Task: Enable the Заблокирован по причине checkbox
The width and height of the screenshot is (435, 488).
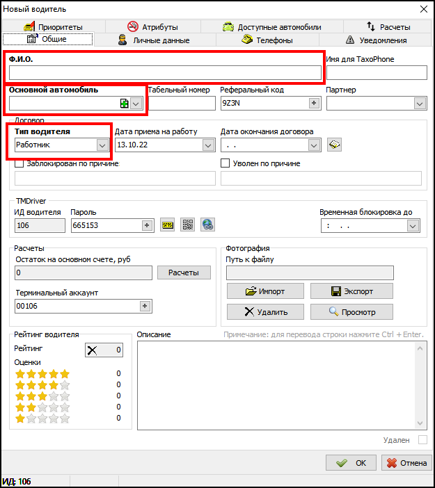Action: click(19, 163)
